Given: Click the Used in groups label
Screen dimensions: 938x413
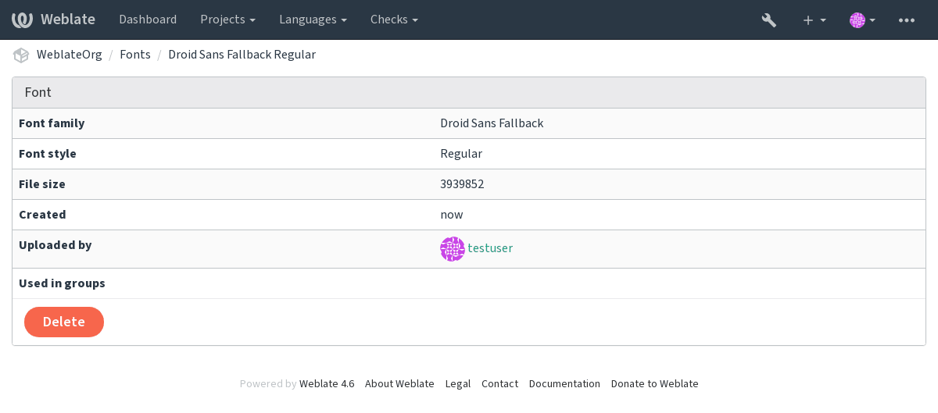Looking at the screenshot, I should (x=62, y=283).
